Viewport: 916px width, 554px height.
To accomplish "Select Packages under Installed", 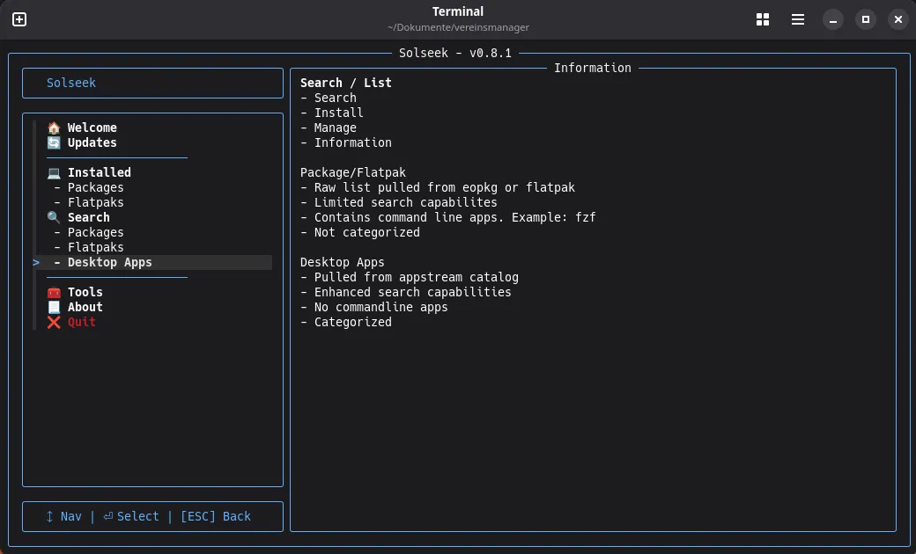I will point(95,187).
